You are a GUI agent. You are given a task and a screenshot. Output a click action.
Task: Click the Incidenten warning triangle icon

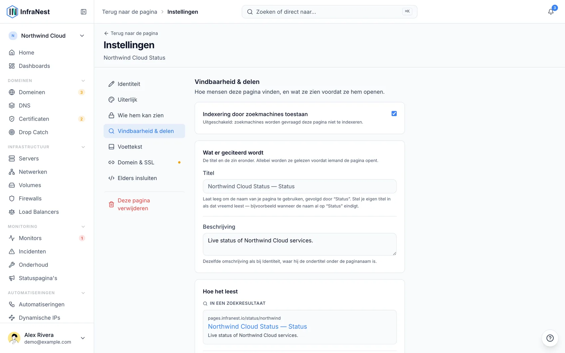(12, 251)
